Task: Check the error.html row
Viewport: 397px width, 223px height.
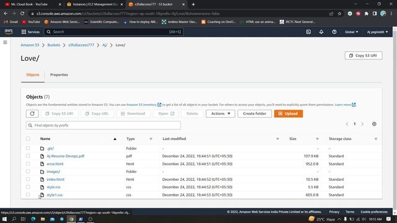Action: click(28, 164)
